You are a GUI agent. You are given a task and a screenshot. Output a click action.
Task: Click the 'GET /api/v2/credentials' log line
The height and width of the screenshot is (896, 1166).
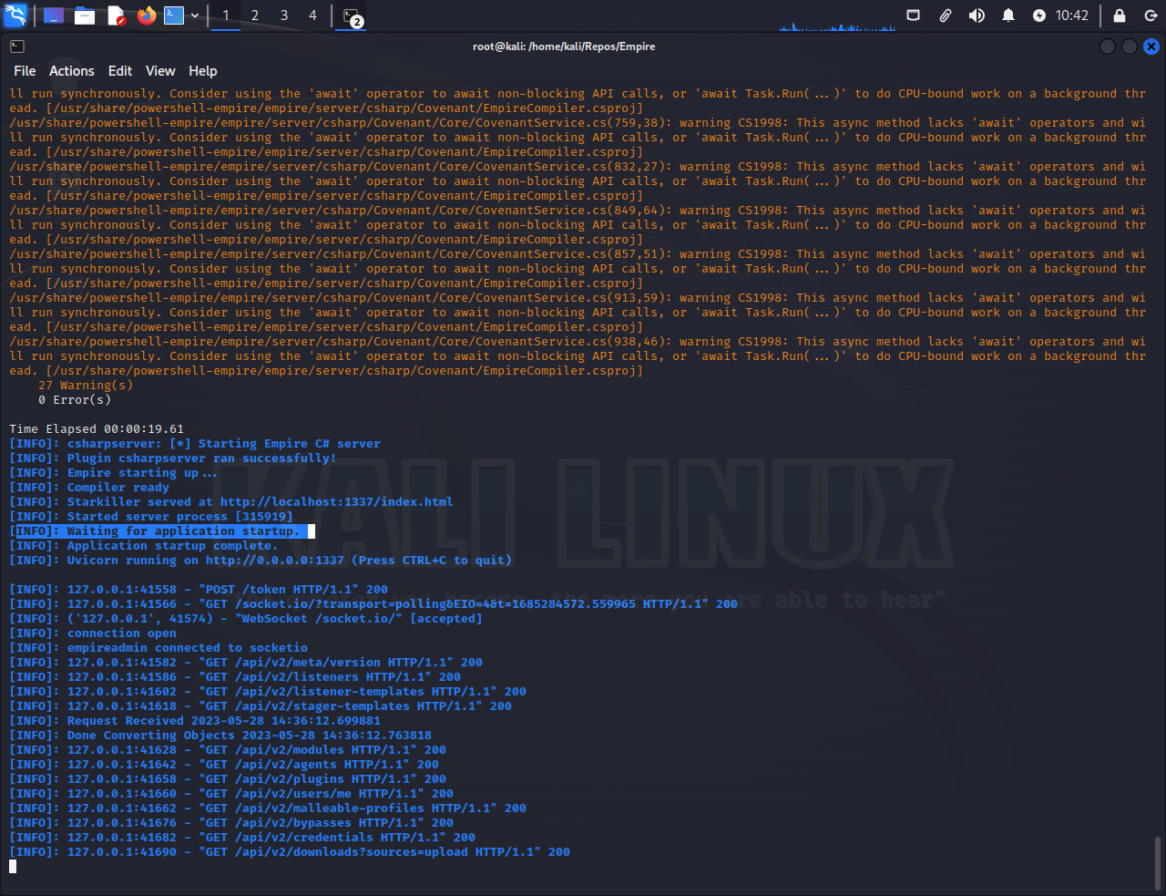(x=242, y=838)
